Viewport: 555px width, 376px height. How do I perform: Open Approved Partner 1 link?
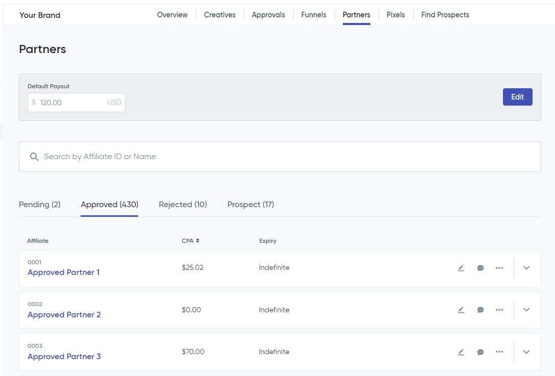click(x=63, y=272)
